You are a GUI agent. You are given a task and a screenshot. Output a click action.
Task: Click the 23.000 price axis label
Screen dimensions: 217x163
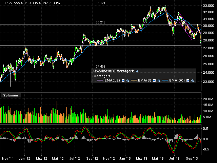[x=209, y=81]
